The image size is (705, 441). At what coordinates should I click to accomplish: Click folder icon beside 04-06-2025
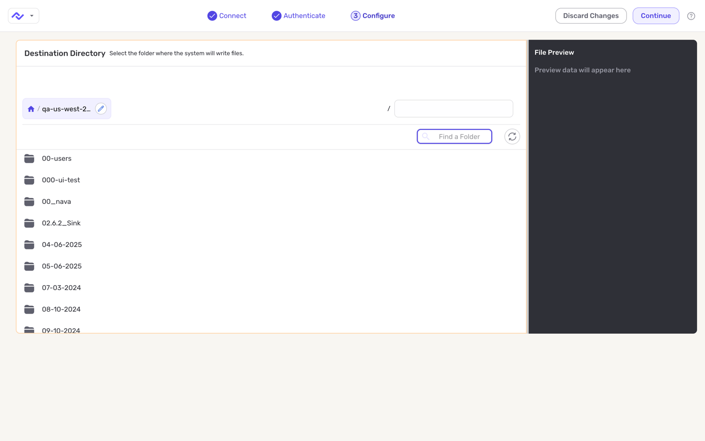click(x=29, y=245)
